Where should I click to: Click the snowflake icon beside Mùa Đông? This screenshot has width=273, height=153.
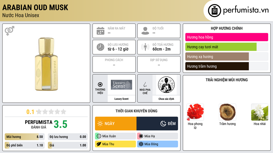[141, 144]
